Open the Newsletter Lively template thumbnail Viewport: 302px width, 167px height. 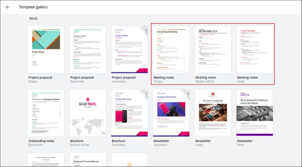213,113
